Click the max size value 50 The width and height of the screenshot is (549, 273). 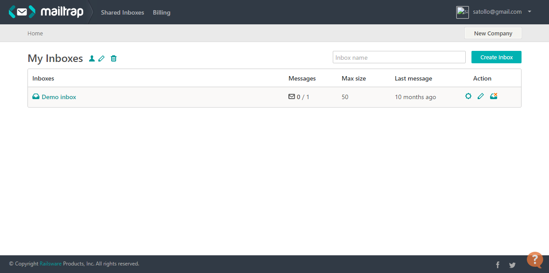pos(345,97)
